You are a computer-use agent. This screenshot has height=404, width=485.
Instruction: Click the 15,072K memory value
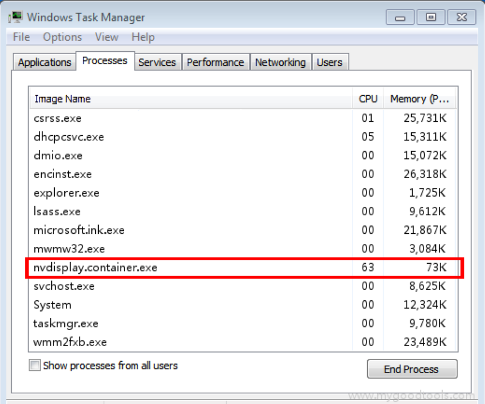tap(425, 155)
